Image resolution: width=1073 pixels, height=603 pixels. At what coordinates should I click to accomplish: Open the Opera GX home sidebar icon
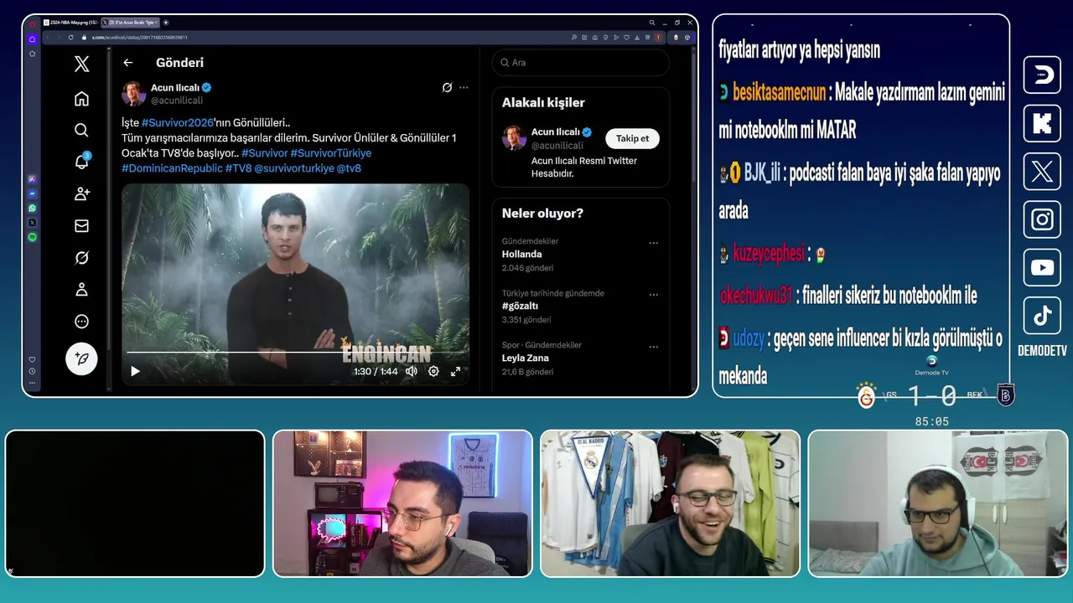coord(32,39)
